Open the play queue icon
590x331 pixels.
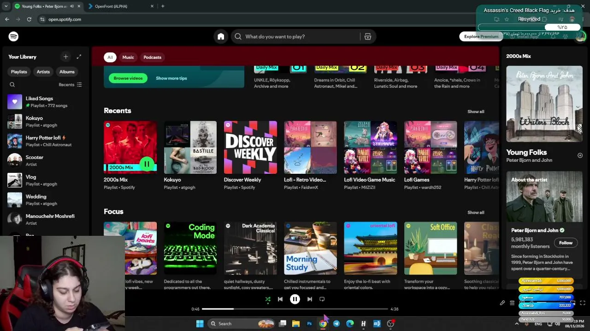pos(512,303)
